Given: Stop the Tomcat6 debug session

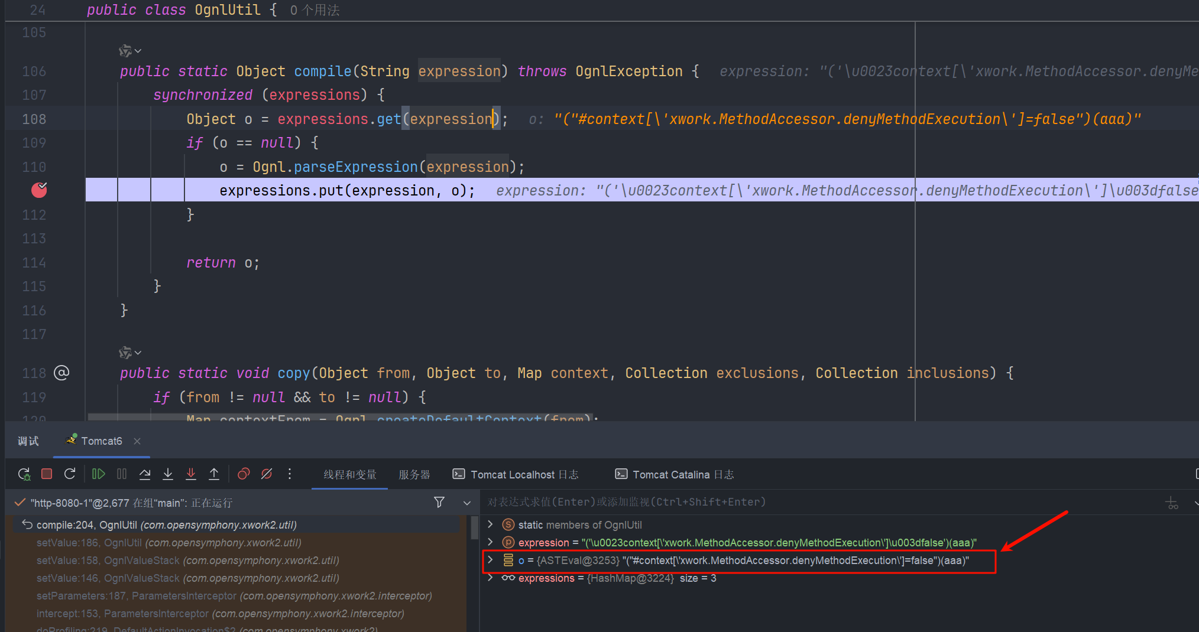Looking at the screenshot, I should [x=47, y=474].
